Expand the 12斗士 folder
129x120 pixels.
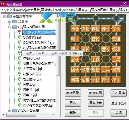(10, 22)
